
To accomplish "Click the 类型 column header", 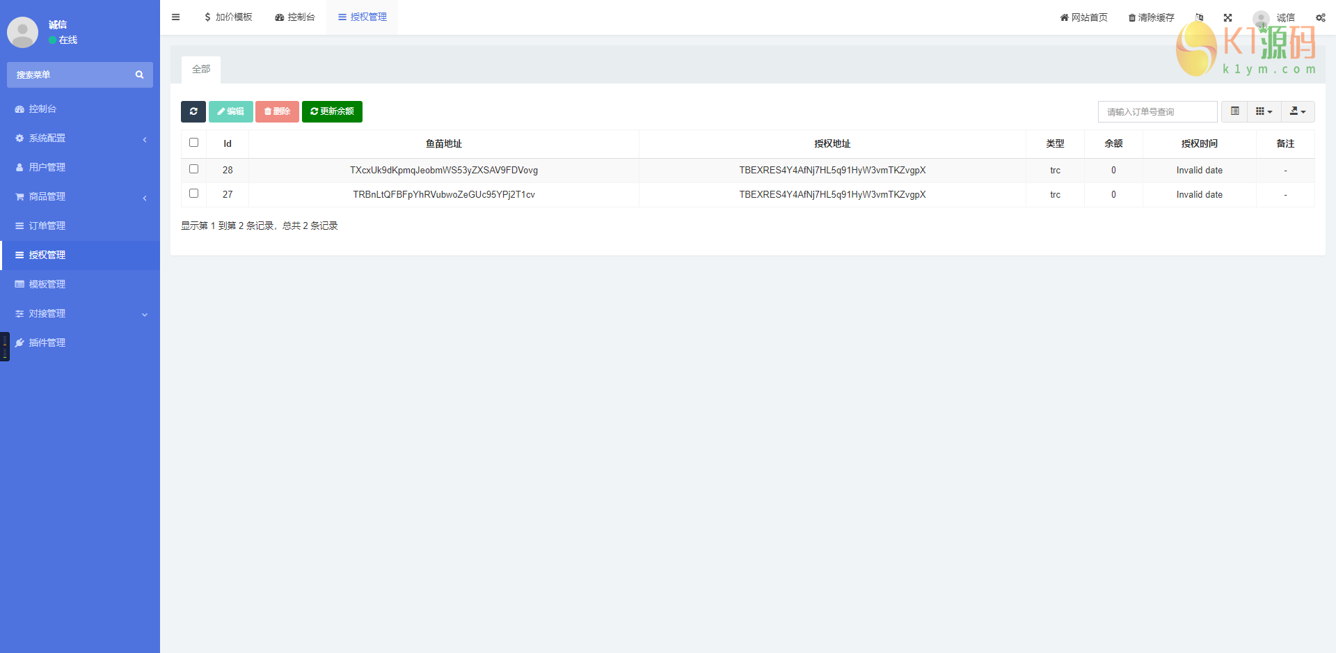I will point(1055,144).
